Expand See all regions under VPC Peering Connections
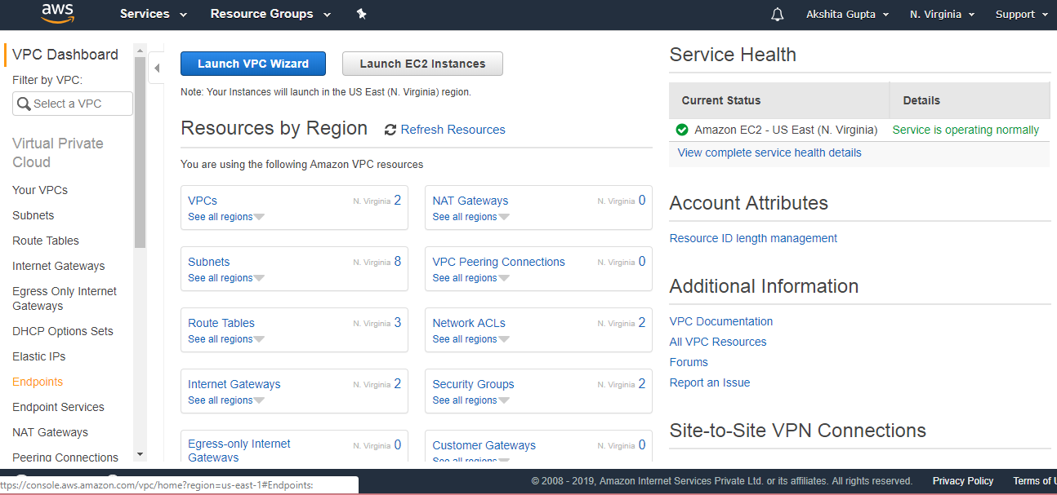Image resolution: width=1057 pixels, height=495 pixels. pos(471,278)
